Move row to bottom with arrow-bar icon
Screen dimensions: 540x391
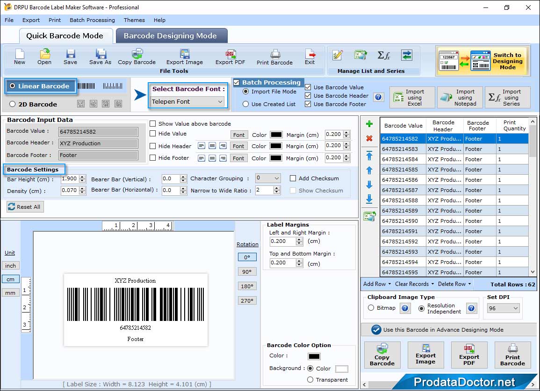pos(369,199)
